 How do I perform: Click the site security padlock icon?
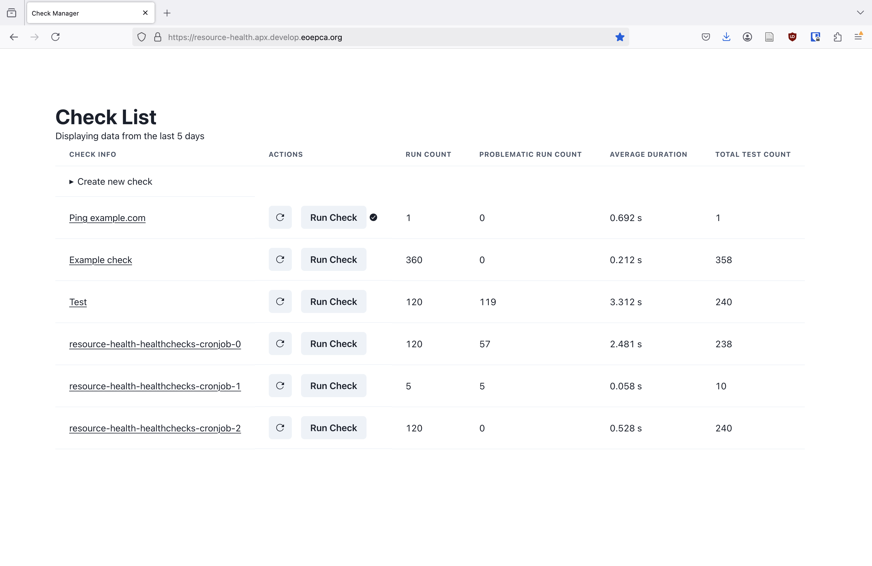[x=157, y=37]
